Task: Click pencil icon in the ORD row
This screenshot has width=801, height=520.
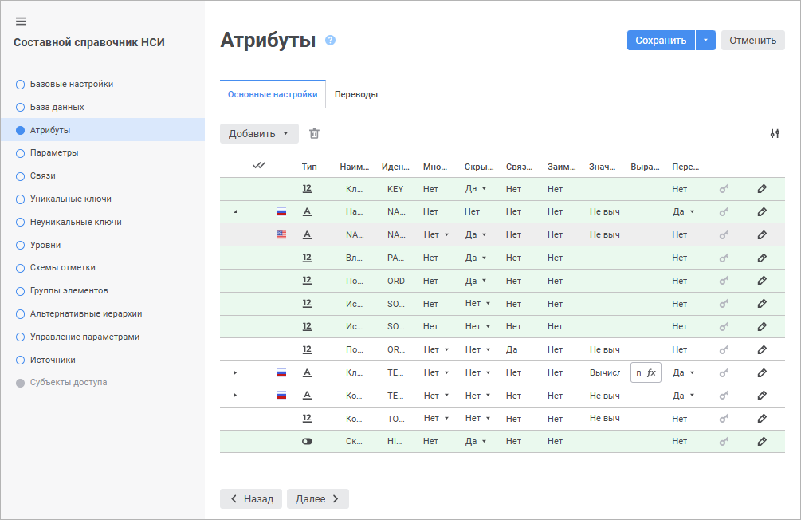Action: point(762,281)
